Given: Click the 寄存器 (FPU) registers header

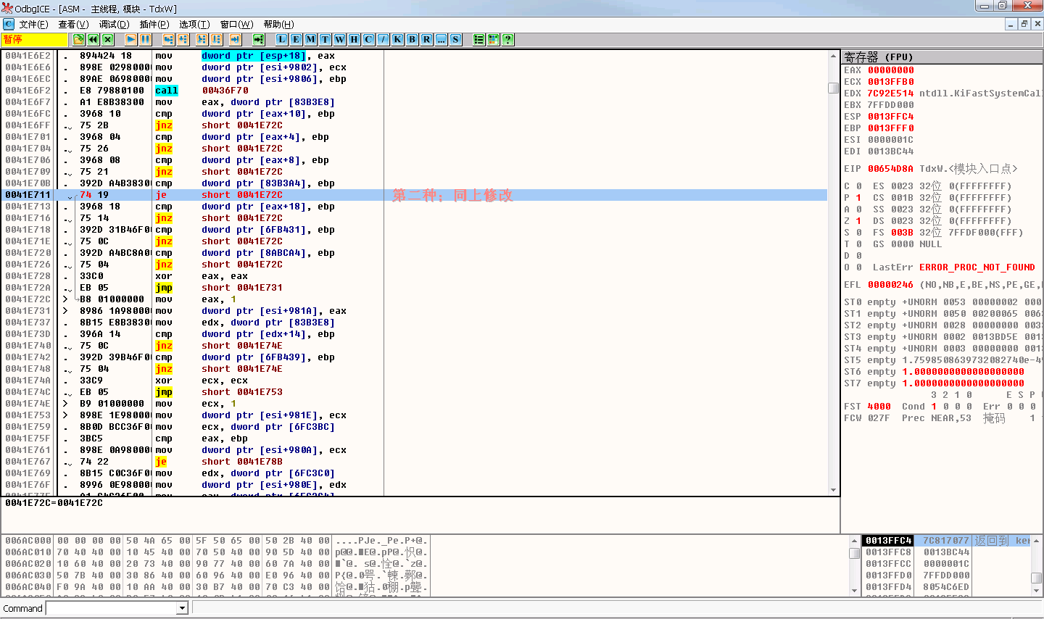Looking at the screenshot, I should [942, 57].
